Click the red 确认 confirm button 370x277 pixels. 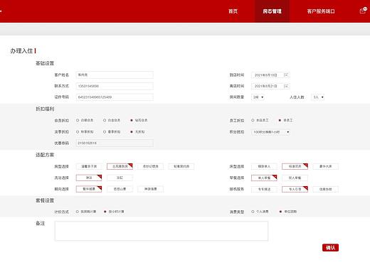[x=330, y=248]
